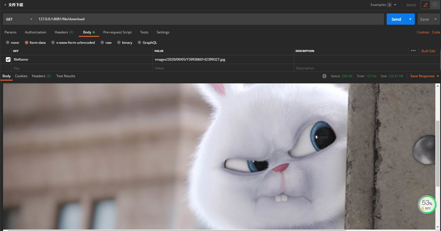Viewport: 441px width, 231px height.
Task: Open the Pre-request Script tab
Action: pyautogui.click(x=117, y=32)
